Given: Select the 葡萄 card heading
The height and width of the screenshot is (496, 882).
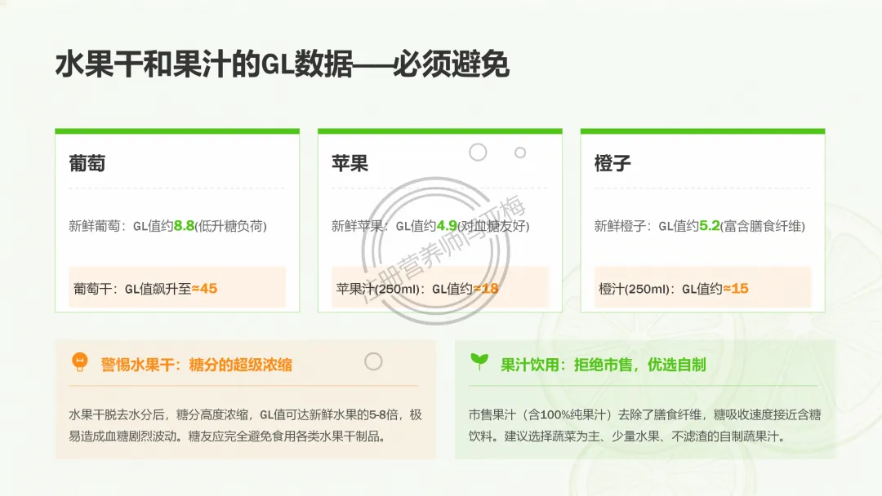Looking at the screenshot, I should pyautogui.click(x=87, y=163).
